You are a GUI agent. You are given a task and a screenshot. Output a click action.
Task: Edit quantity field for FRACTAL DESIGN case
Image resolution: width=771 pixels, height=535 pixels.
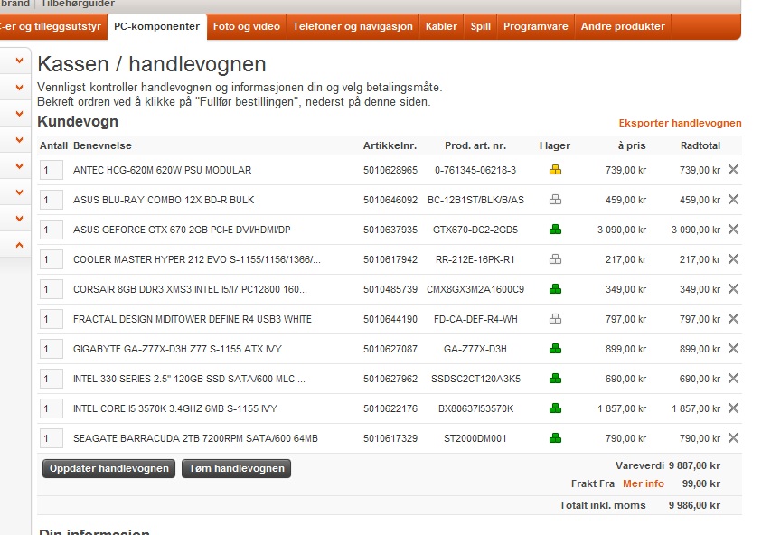tap(52, 319)
